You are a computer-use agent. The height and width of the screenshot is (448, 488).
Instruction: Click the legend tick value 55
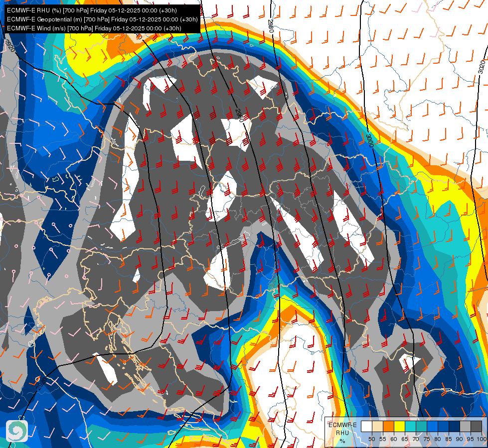tap(383, 439)
